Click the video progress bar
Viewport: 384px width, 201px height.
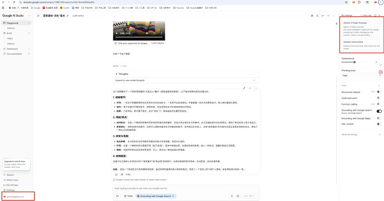click(x=139, y=37)
